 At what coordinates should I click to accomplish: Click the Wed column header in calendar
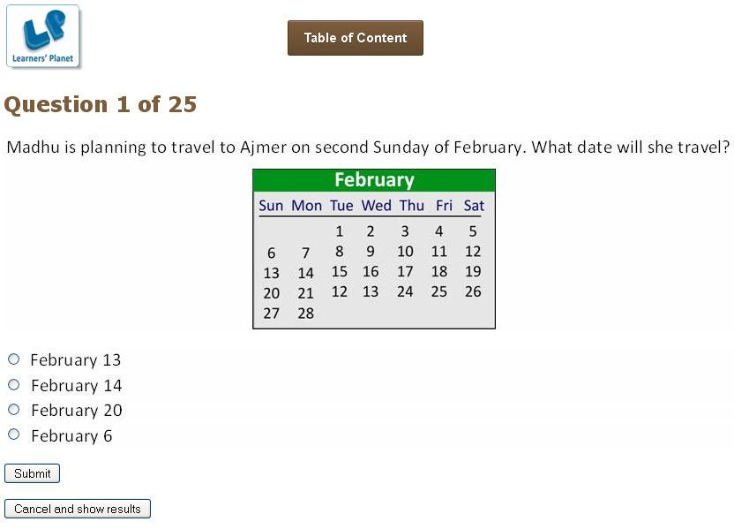pos(376,206)
